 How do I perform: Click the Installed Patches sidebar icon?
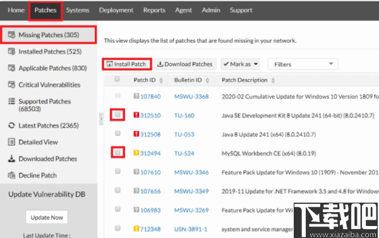click(11, 52)
